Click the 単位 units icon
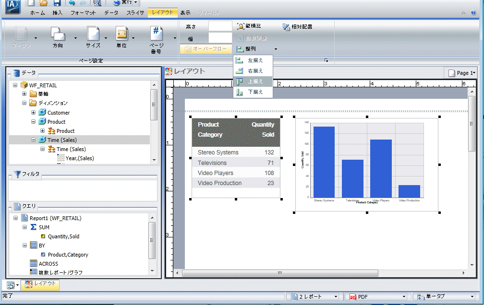The image size is (484, 305). [x=121, y=33]
